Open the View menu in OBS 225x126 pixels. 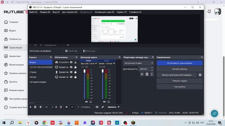56,12
